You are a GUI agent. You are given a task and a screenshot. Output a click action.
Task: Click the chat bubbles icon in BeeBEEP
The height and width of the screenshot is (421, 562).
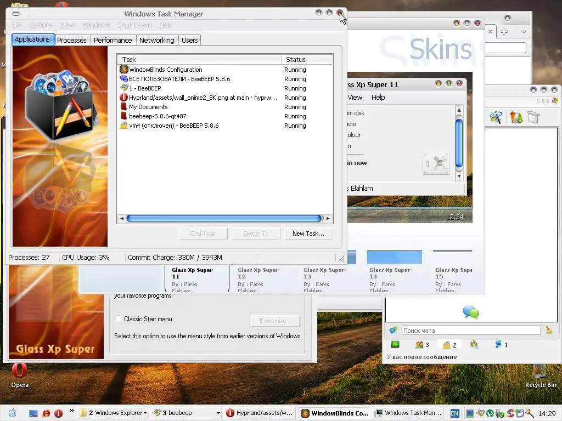click(471, 312)
